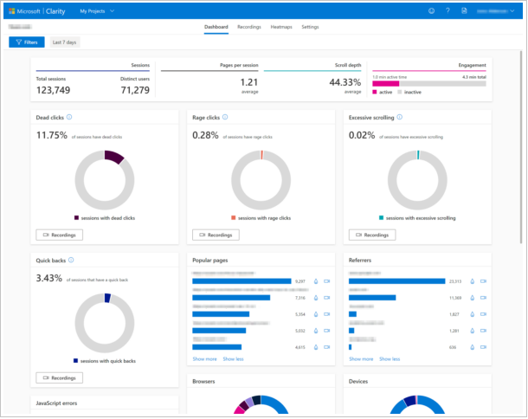This screenshot has width=528, height=419.
Task: Open Quick backs info icon
Action: click(71, 260)
